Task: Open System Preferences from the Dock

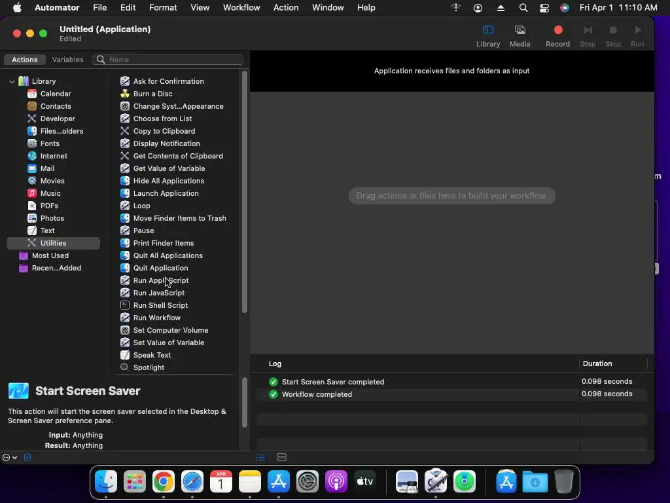Action: (x=308, y=481)
